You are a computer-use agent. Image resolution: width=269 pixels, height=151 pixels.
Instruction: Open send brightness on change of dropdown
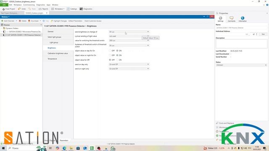pos(129,32)
